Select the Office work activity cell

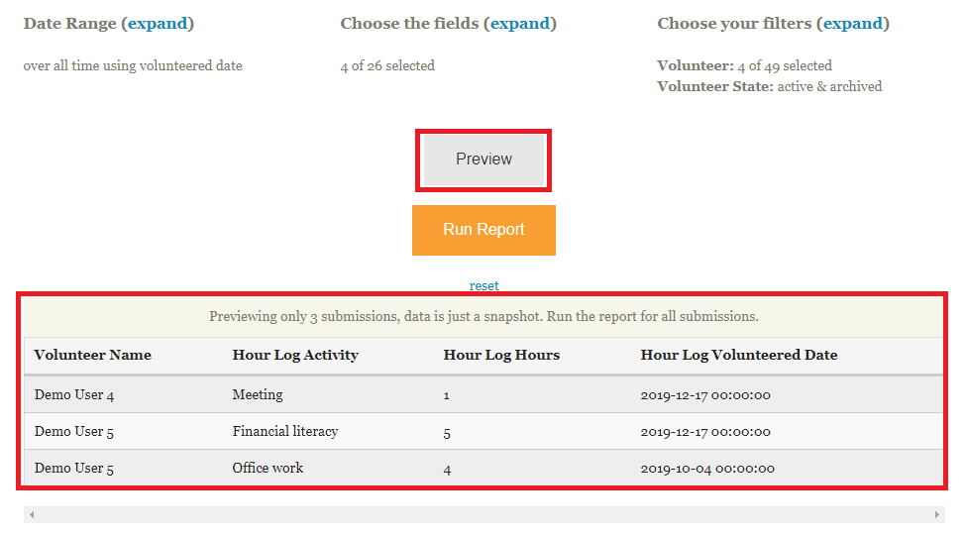[268, 468]
